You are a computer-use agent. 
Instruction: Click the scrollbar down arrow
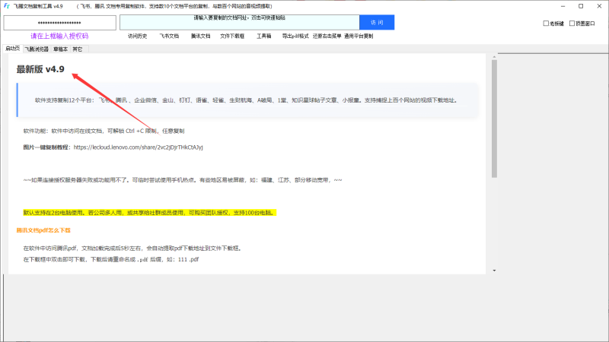coord(493,270)
